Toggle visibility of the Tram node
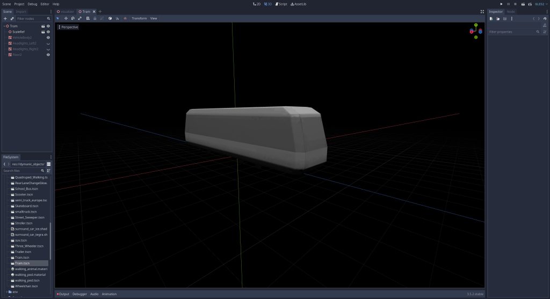 (x=48, y=26)
